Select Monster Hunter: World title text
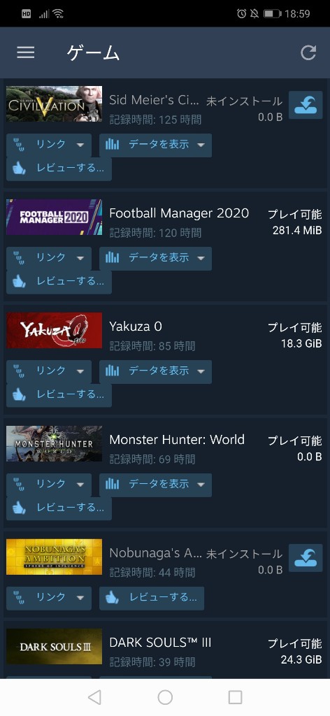This screenshot has width=330, height=716. [177, 440]
